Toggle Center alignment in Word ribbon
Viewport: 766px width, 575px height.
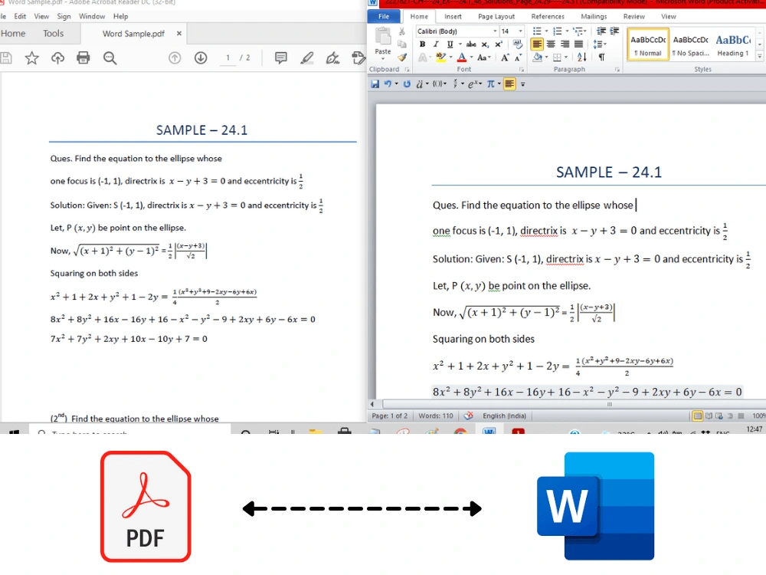click(x=551, y=44)
